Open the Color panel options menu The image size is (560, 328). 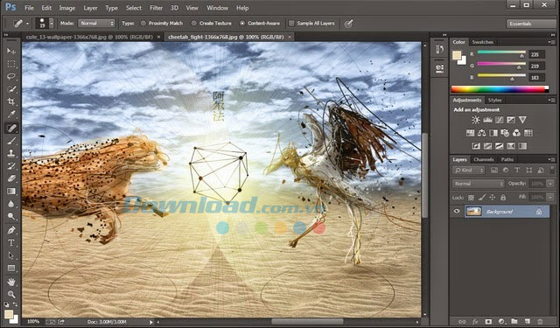551,42
